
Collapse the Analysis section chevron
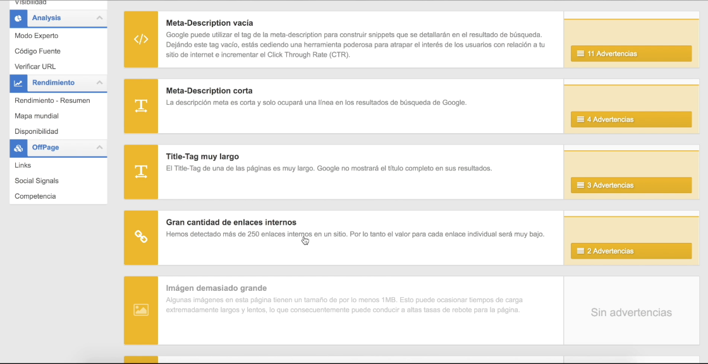coord(100,18)
